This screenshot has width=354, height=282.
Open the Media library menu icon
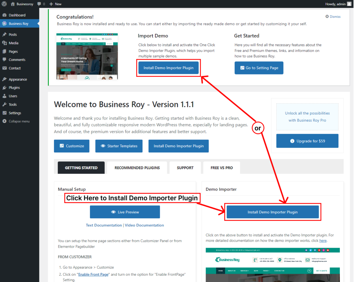pos(4,43)
